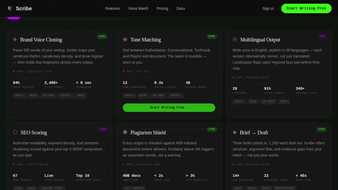Click the Brief → Draft card title
Screen dimensions: 338x190
[254, 132]
